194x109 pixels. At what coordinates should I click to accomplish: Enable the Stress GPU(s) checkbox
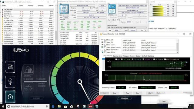click(105, 52)
